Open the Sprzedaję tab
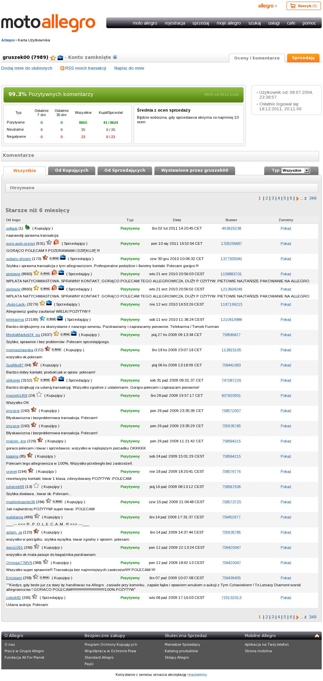Viewport: 323px width, 681px height. click(x=303, y=58)
